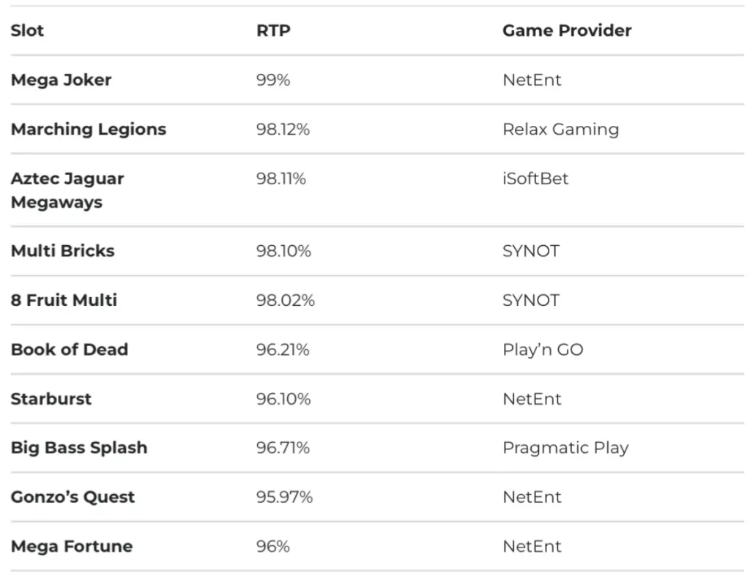The height and width of the screenshot is (573, 750).
Task: Select the Mega Fortune slot name
Action: (x=71, y=546)
